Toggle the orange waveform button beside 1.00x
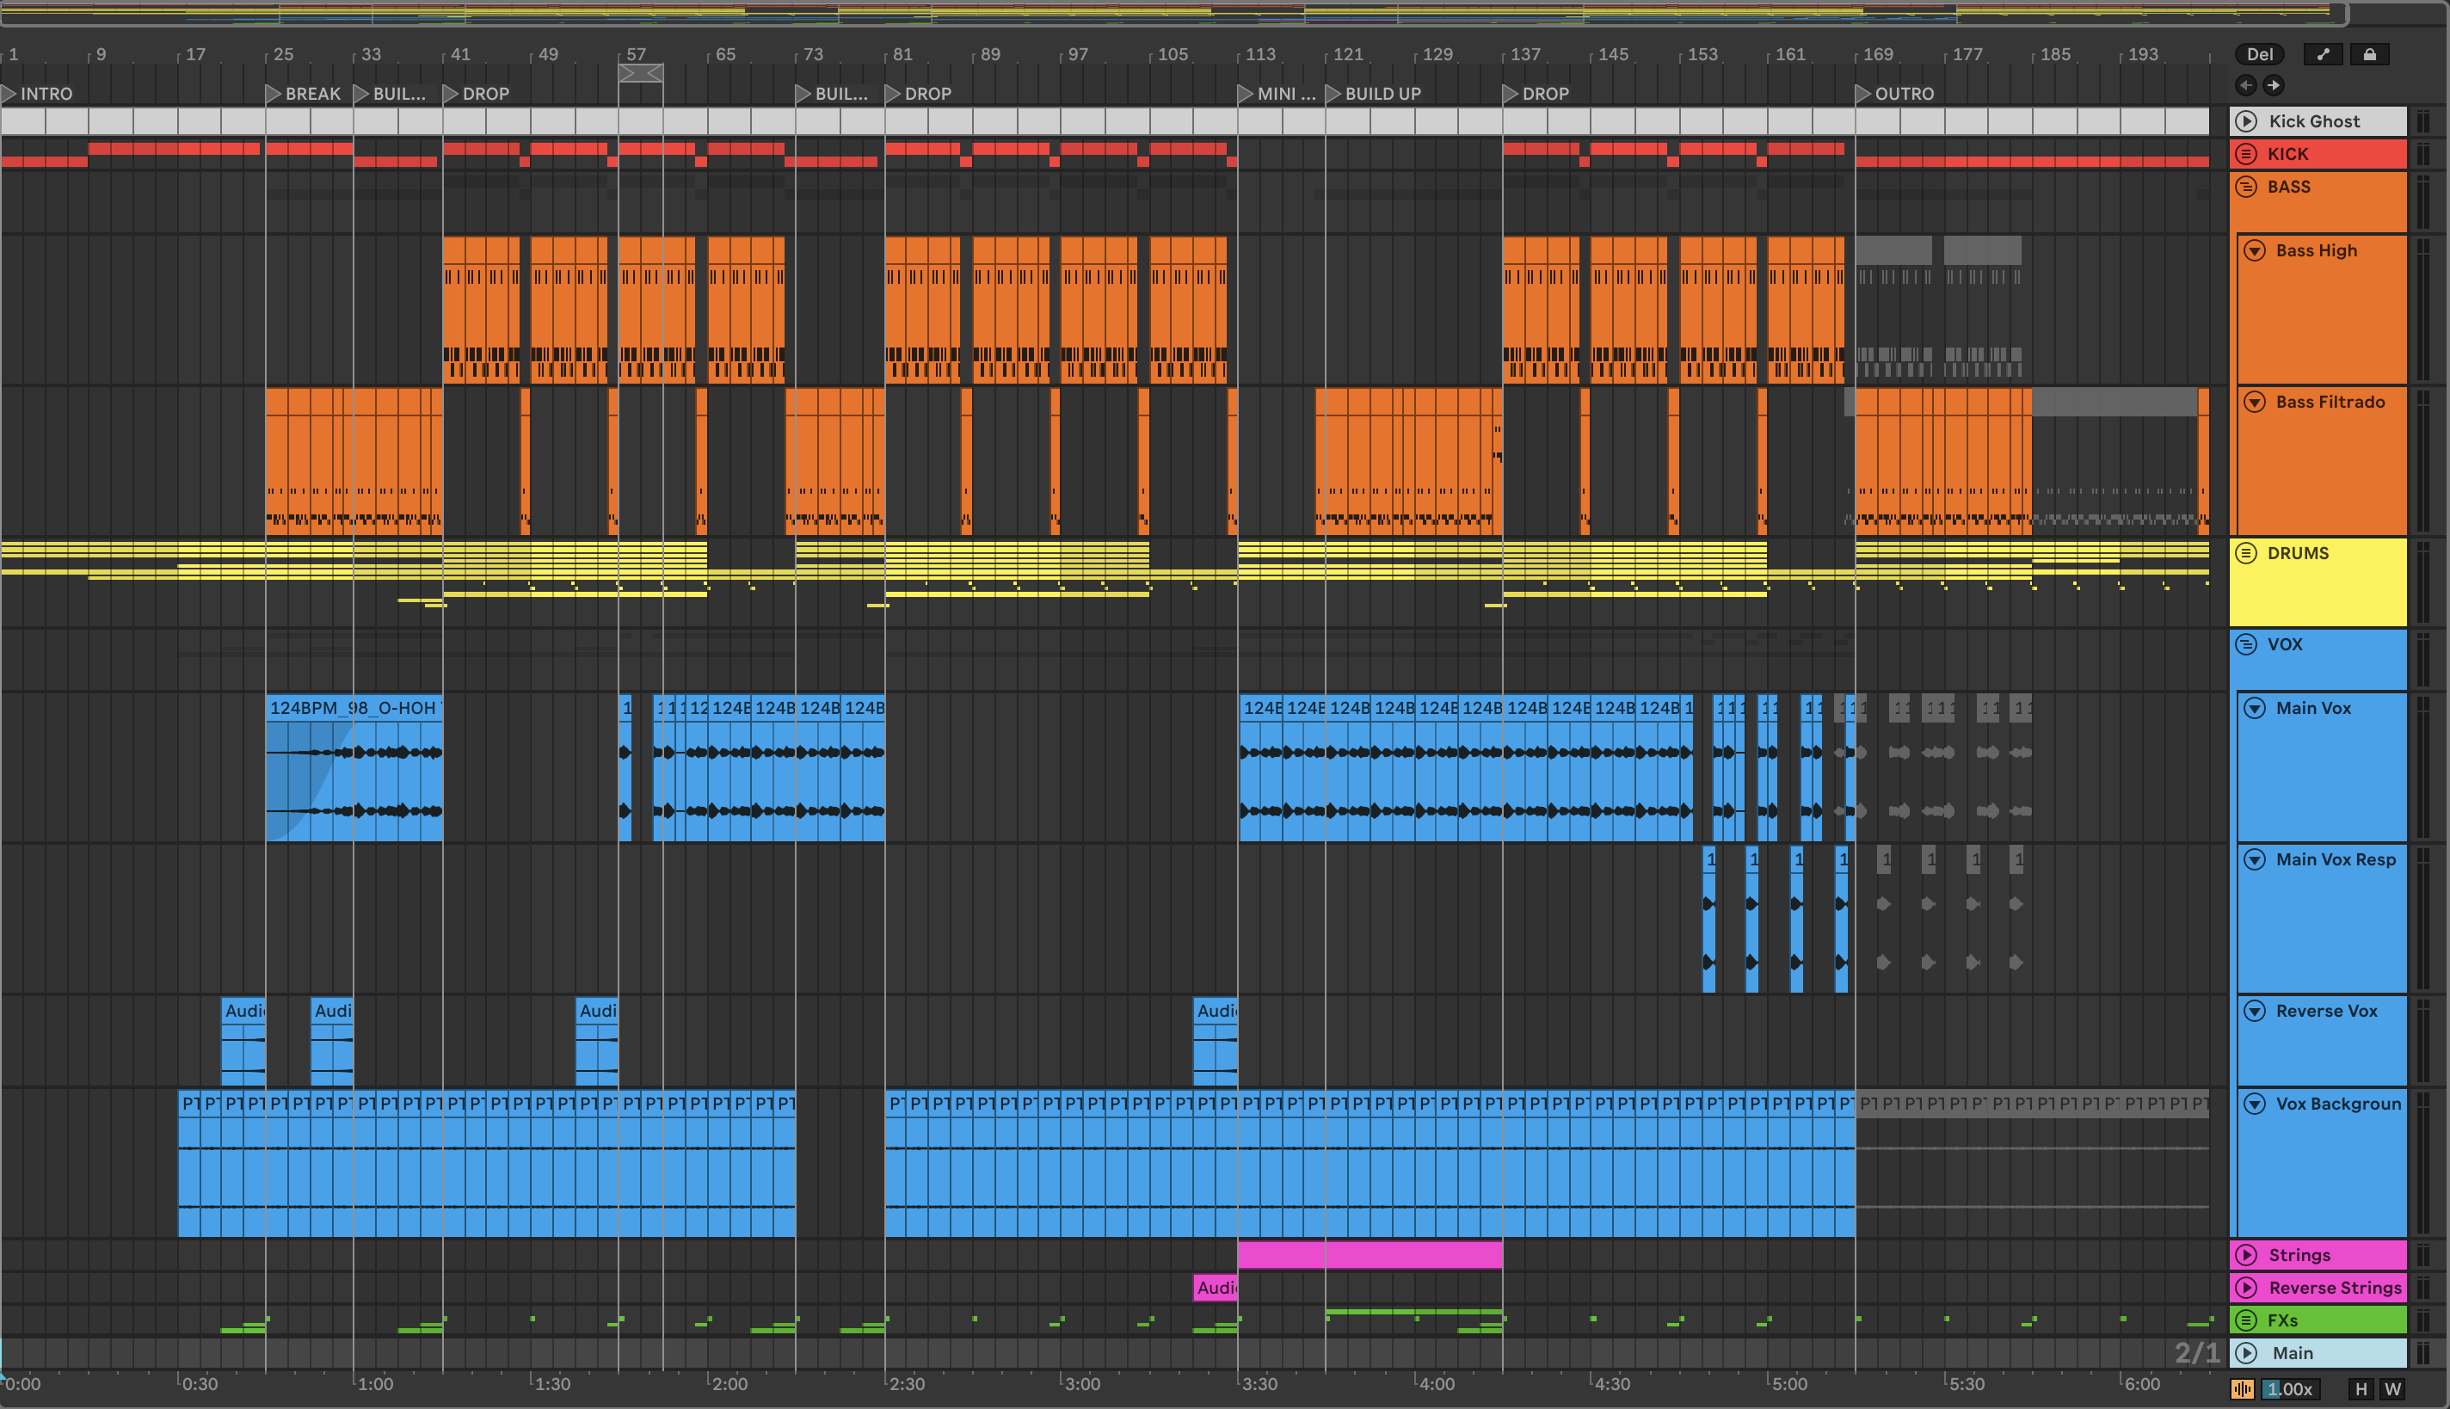 (2242, 1390)
